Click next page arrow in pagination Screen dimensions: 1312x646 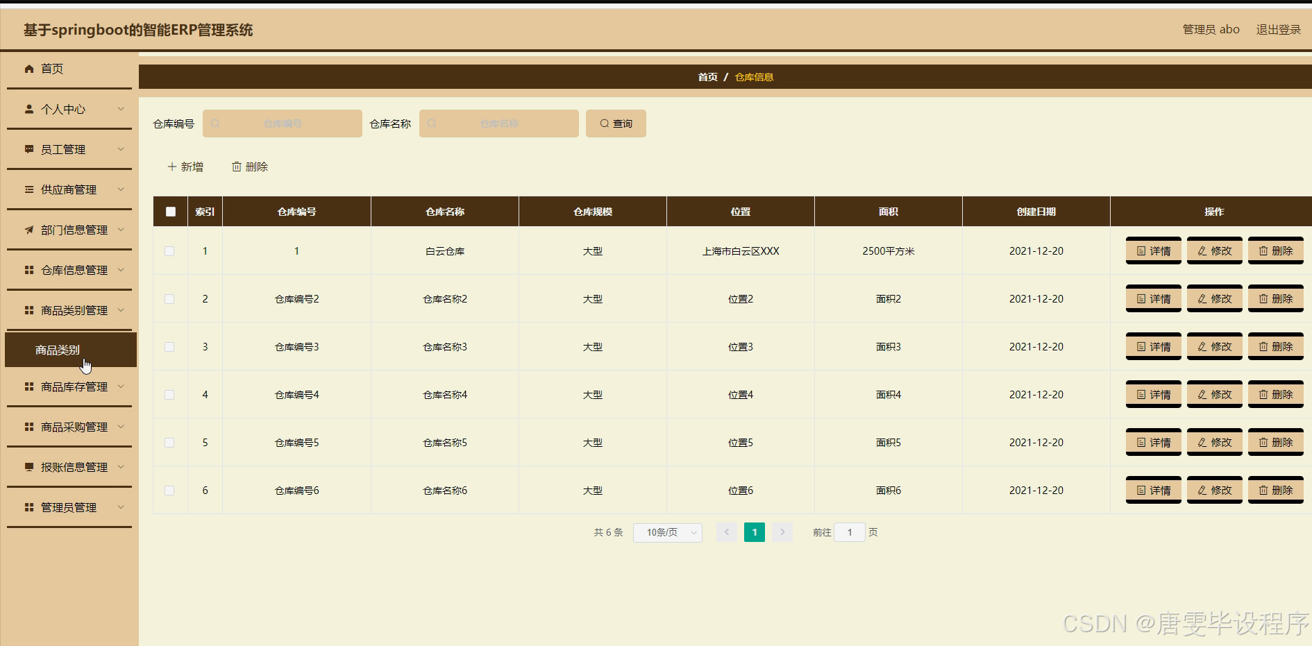coord(782,532)
